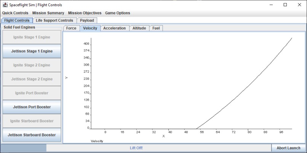Open the Mission Objectives menu

[85, 13]
